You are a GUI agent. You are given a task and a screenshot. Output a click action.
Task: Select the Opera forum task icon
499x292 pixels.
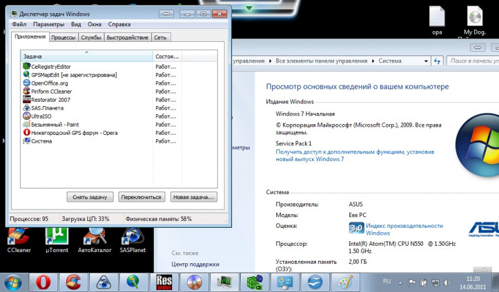click(26, 132)
